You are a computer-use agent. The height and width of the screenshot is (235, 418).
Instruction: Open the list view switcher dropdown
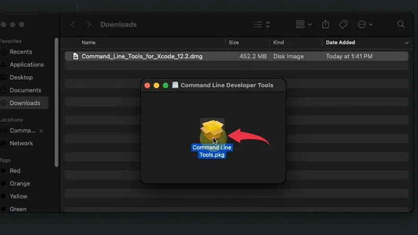coord(262,25)
